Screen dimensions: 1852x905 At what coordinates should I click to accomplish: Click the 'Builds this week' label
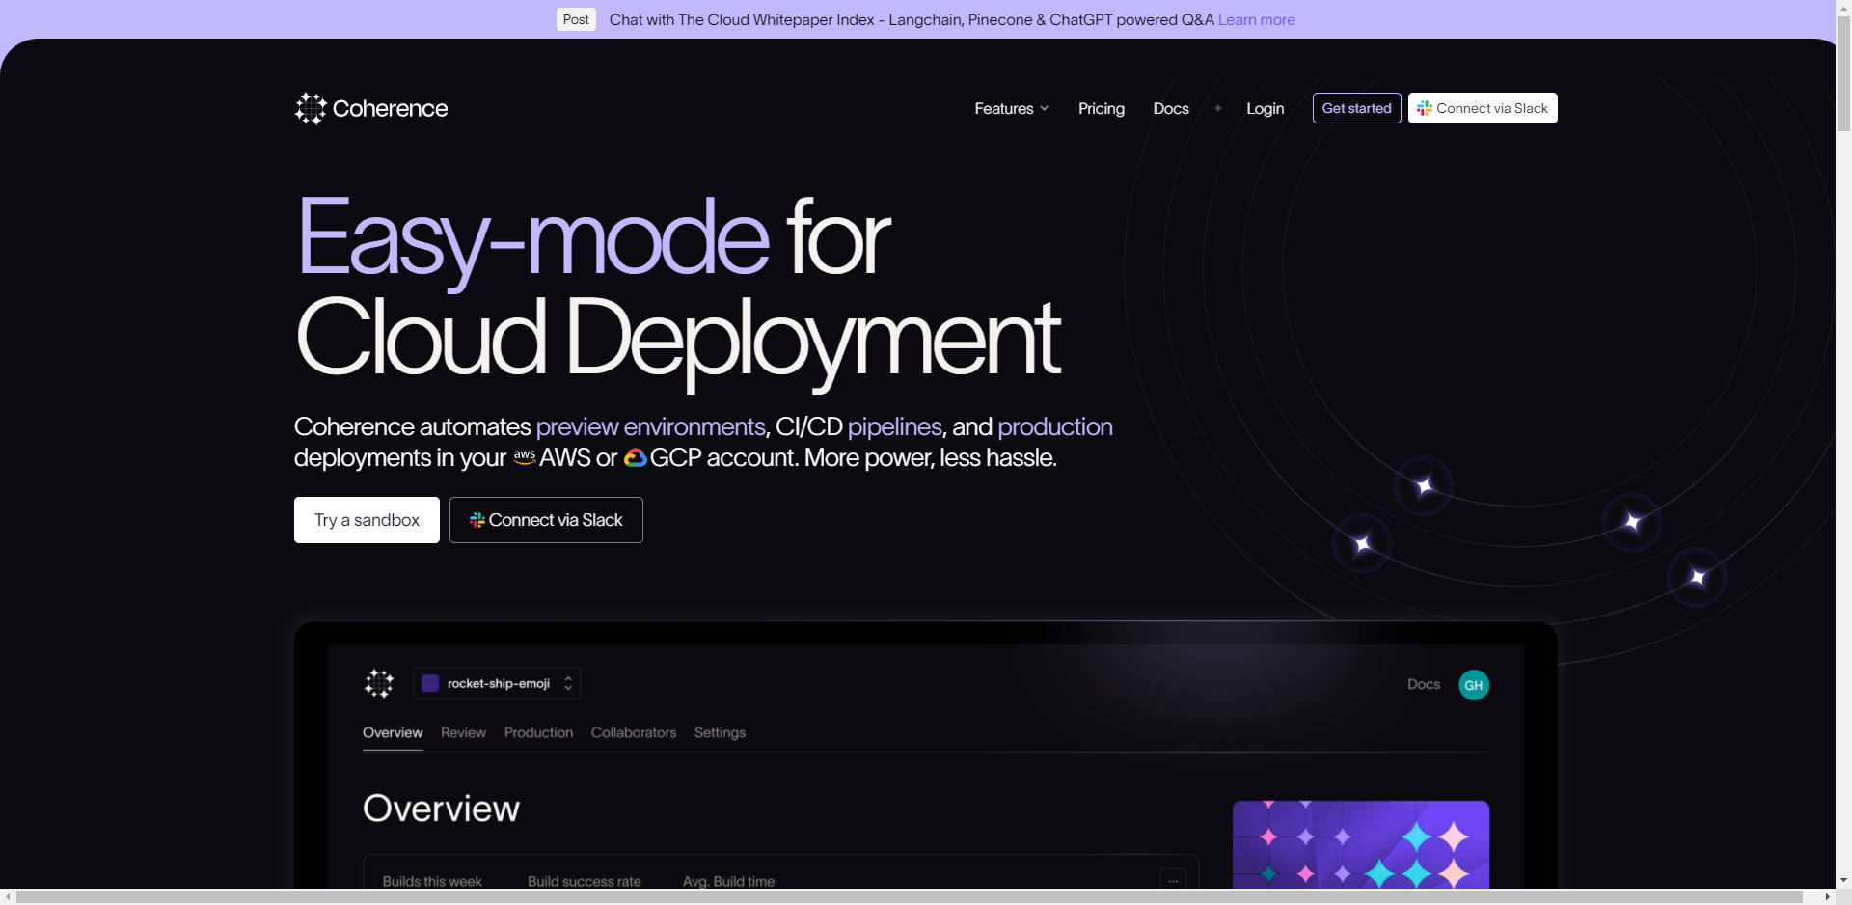coord(432,881)
